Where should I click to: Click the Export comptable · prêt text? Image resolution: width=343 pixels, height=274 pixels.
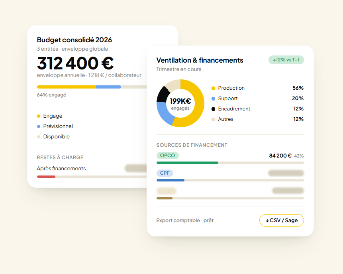click(x=185, y=220)
